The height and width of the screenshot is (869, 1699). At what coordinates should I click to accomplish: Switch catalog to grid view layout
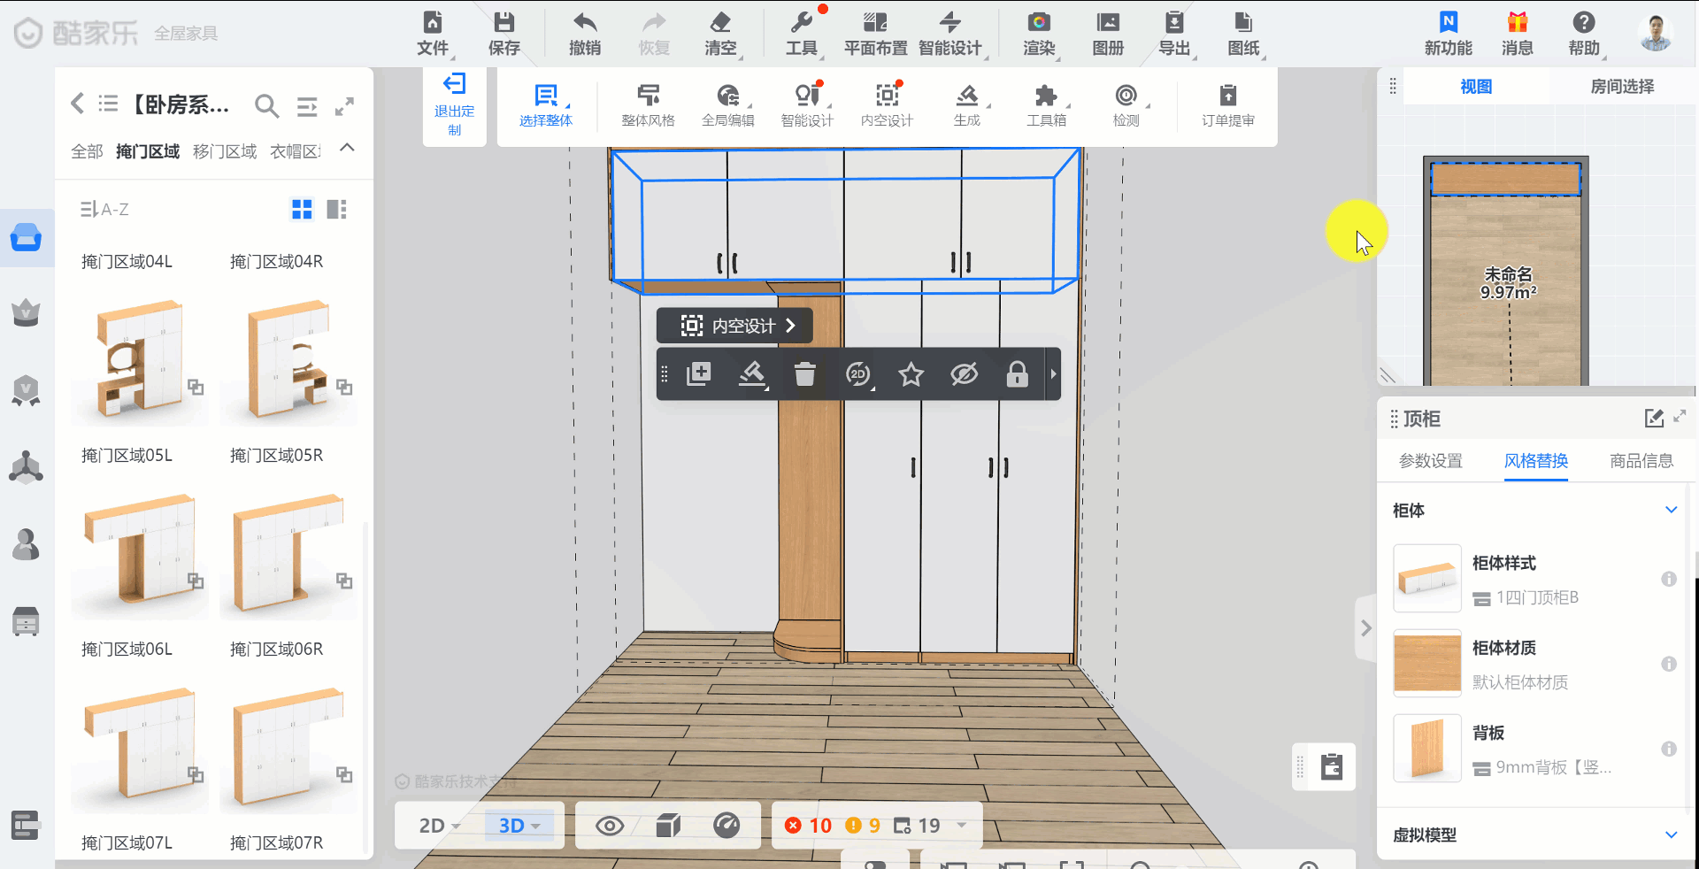pyautogui.click(x=302, y=210)
